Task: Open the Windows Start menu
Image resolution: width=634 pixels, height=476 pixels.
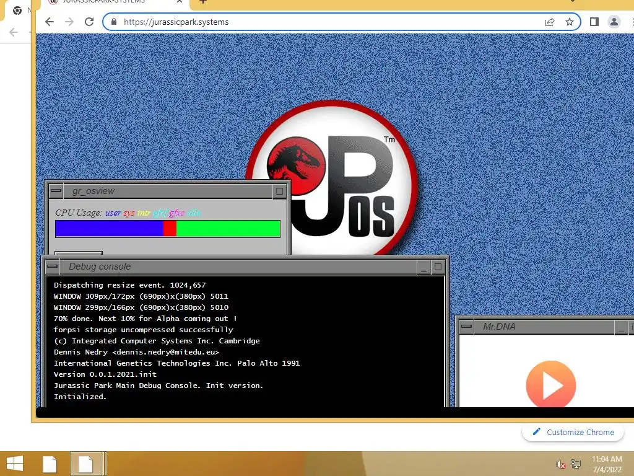Action: [15, 464]
